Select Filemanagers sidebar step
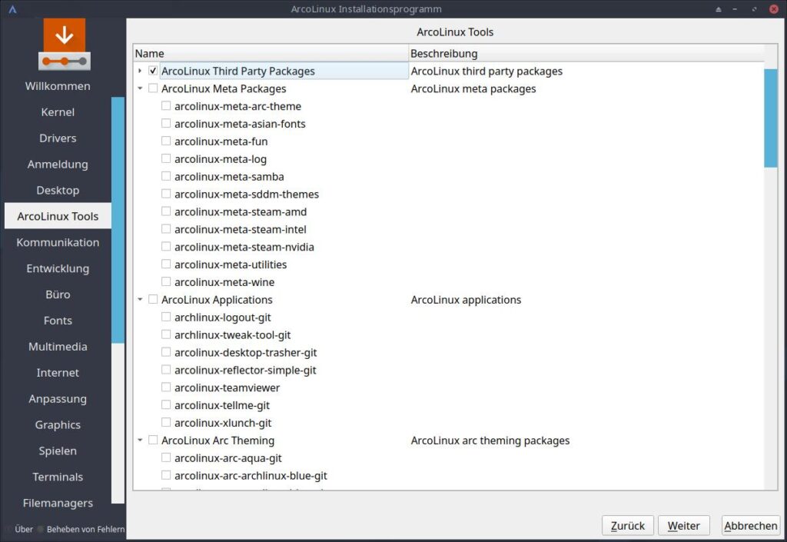 (58, 504)
